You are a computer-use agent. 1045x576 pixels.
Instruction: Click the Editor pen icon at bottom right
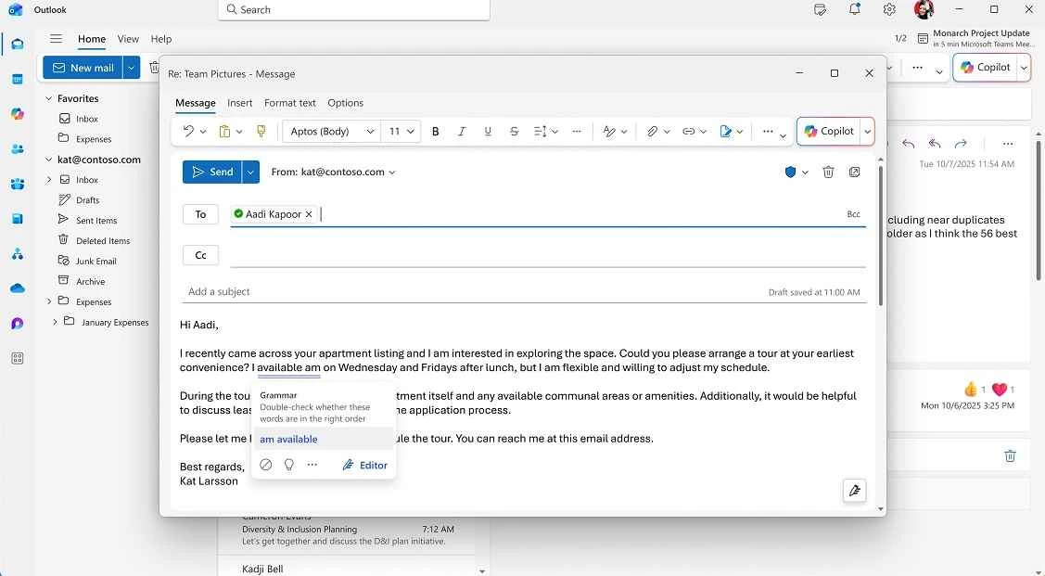coord(854,491)
